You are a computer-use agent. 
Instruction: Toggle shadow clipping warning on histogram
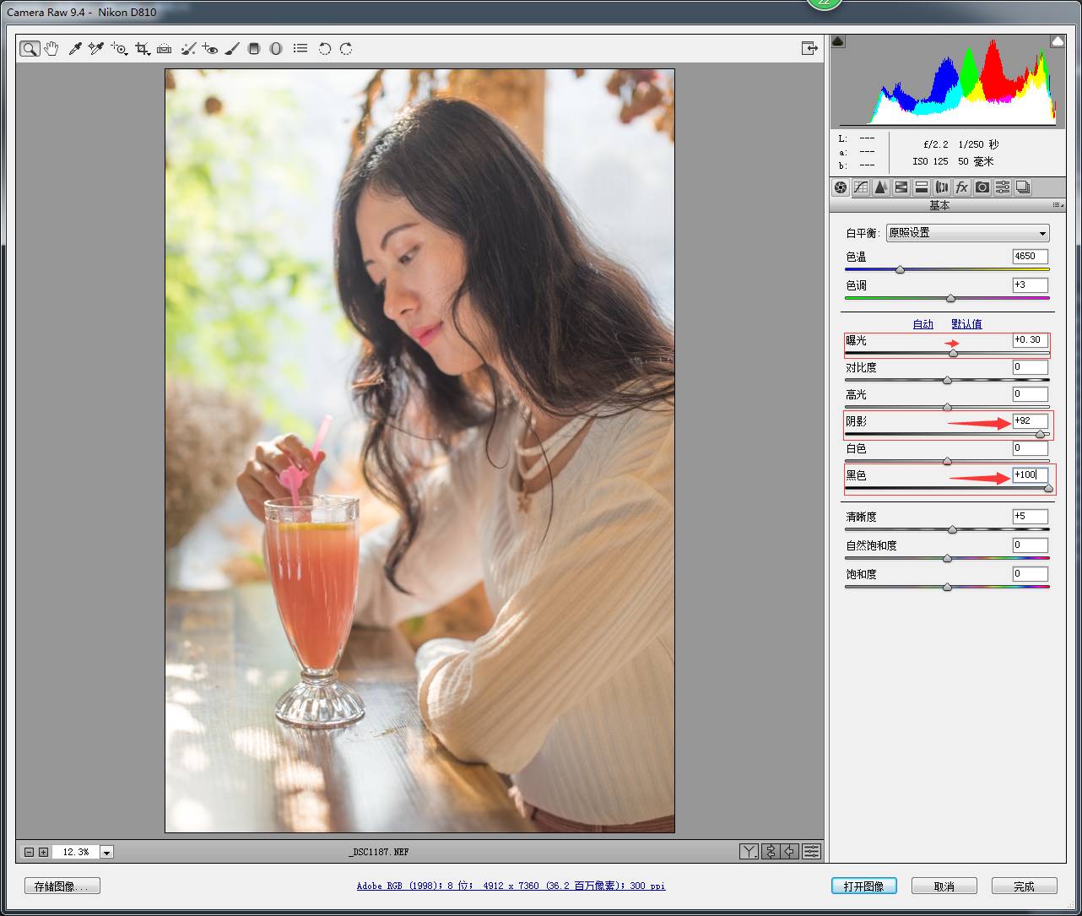(838, 41)
